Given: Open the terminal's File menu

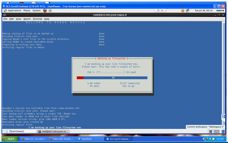Looking at the screenshot, I should (5, 19).
